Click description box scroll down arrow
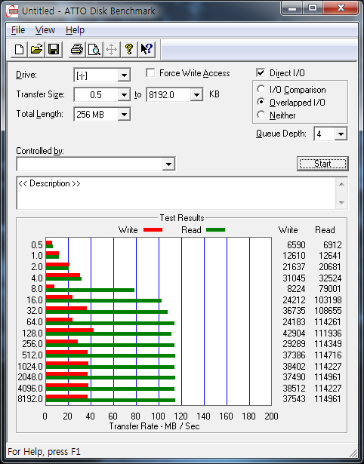The height and width of the screenshot is (464, 364). (x=341, y=203)
